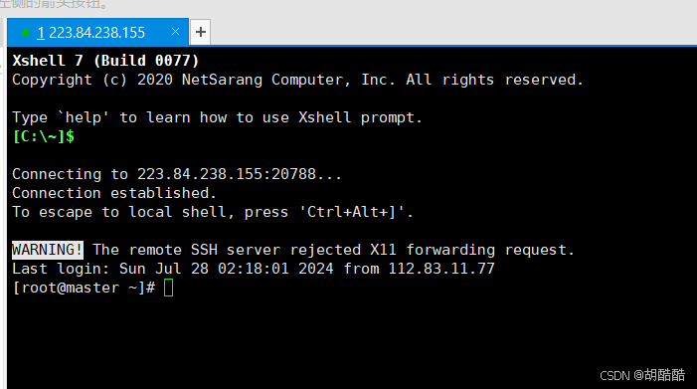
Task: Click the underlined tab number 1
Action: (41, 33)
